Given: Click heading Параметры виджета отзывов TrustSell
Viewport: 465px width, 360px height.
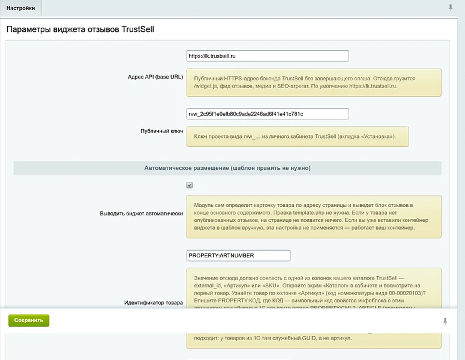Looking at the screenshot, I should pos(80,29).
